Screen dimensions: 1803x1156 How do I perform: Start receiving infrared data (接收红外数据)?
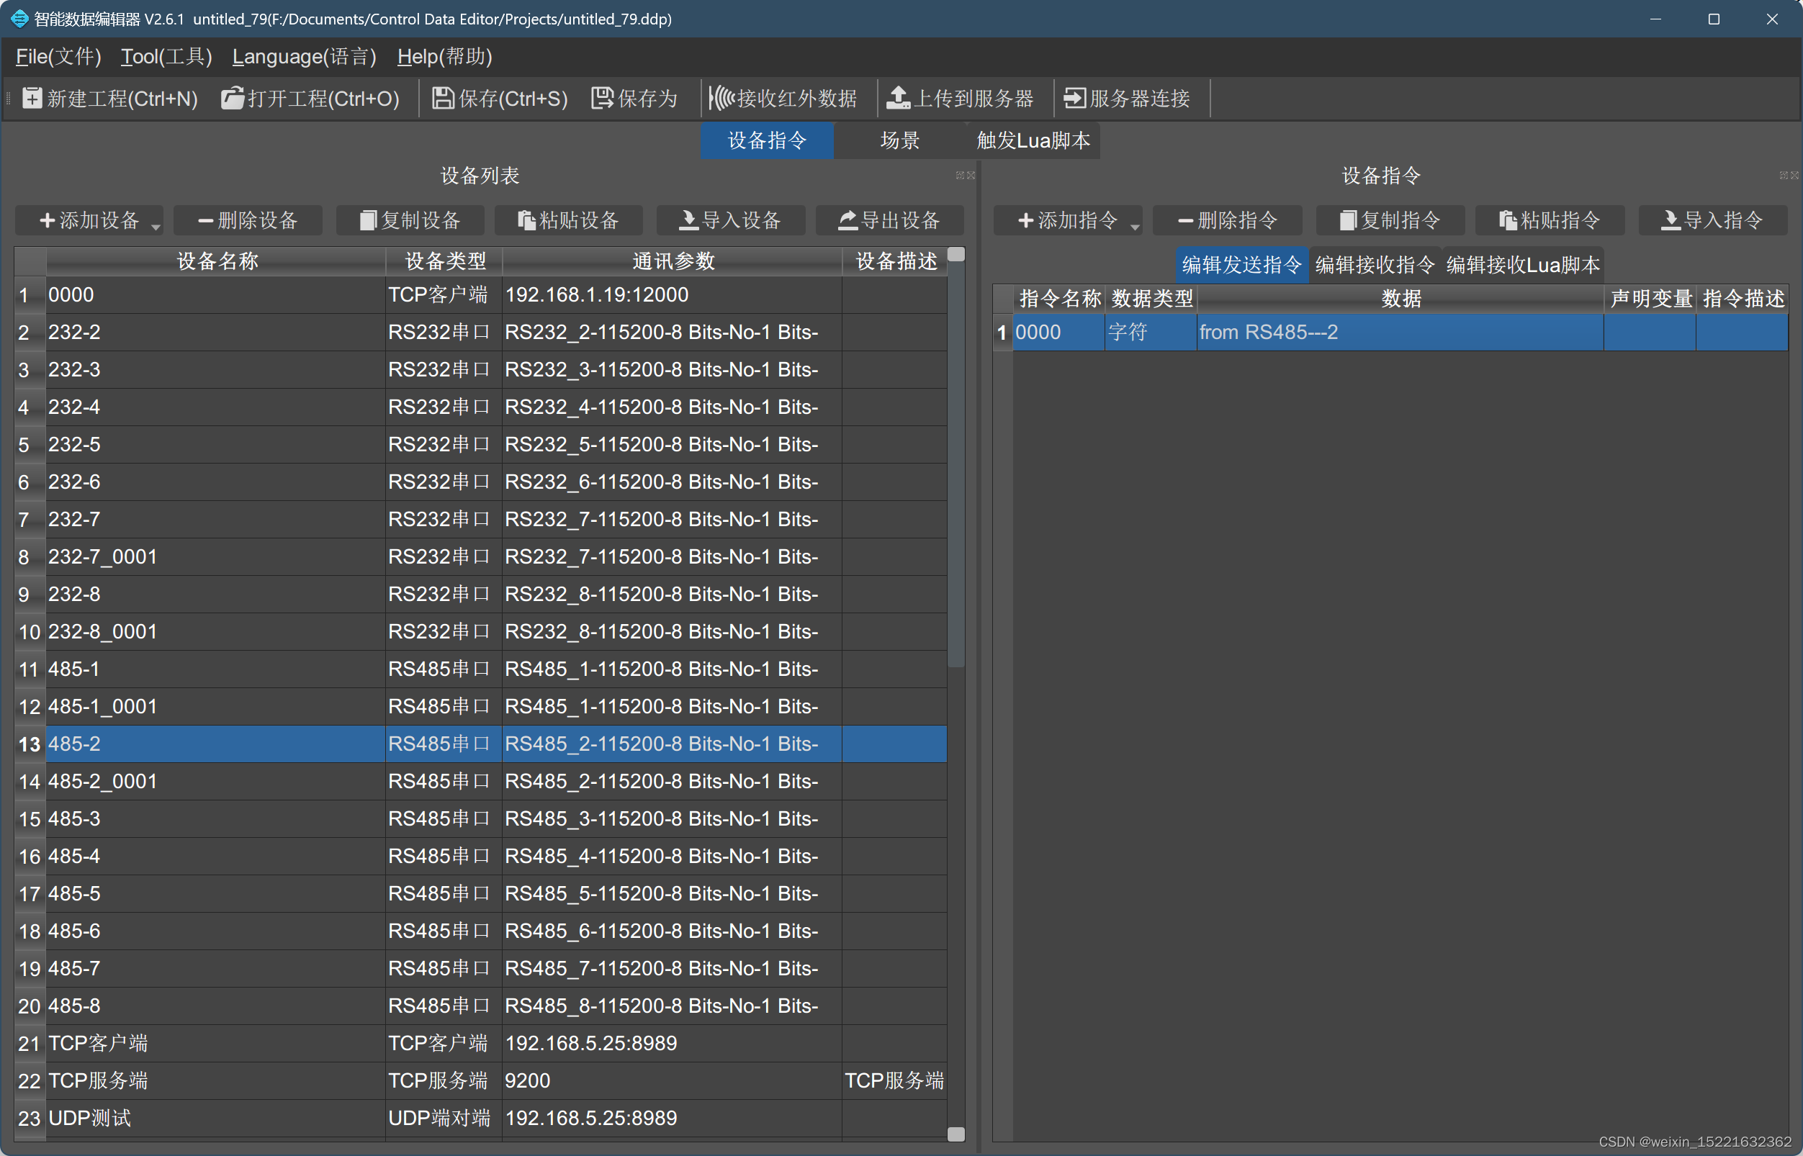[721, 99]
